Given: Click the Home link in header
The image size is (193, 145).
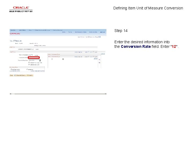Looking at the screenshot, I should coord(64,32).
